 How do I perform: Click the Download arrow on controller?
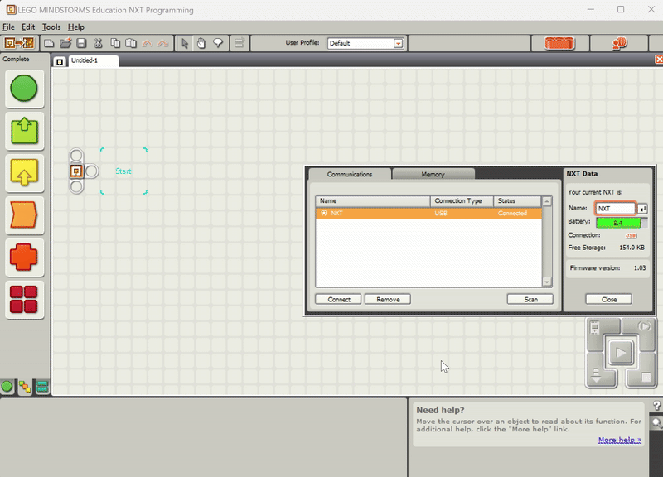pos(596,376)
